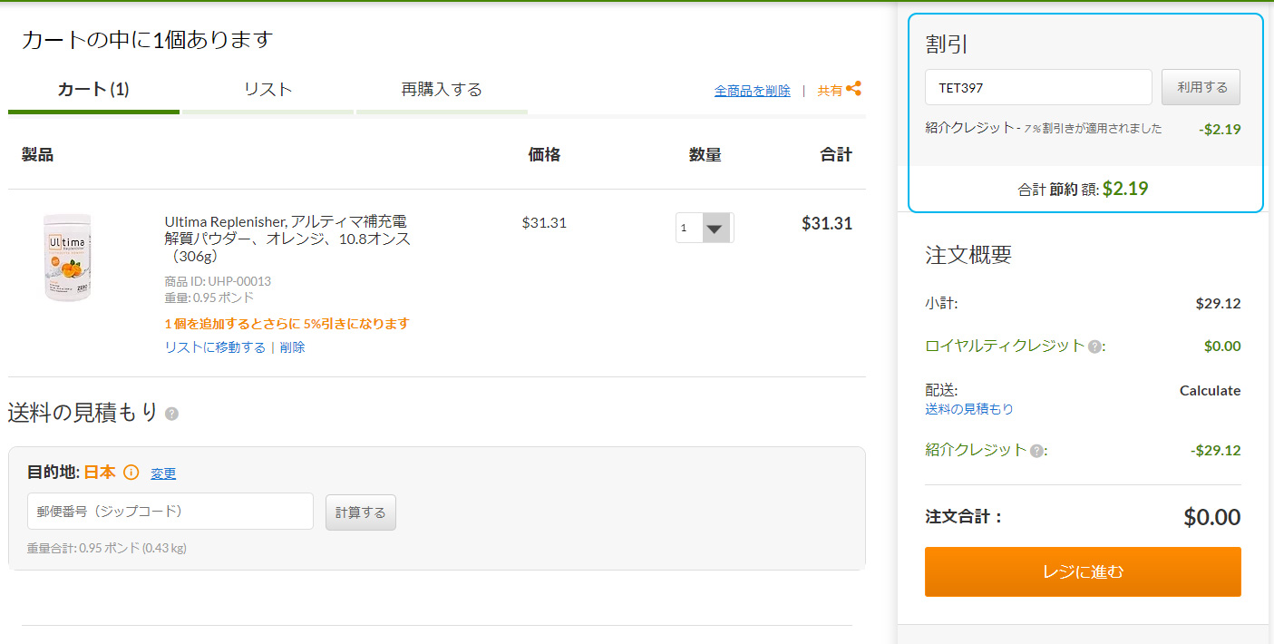Proceed with the レジに進む button
Screen dimensions: 1274x644
[1083, 571]
